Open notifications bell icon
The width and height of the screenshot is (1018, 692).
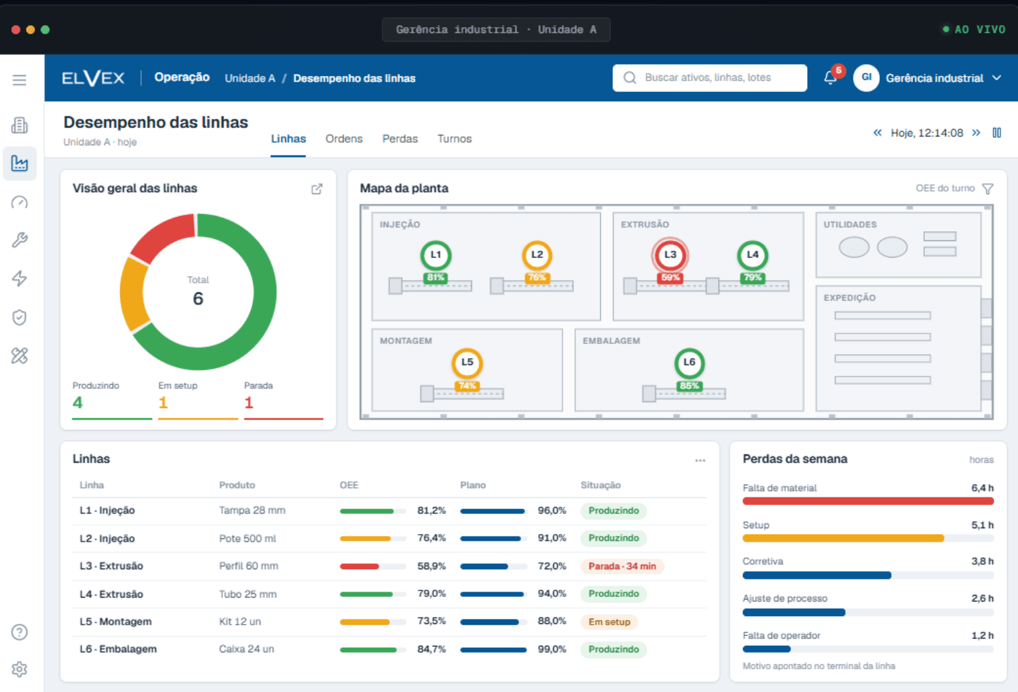point(831,77)
